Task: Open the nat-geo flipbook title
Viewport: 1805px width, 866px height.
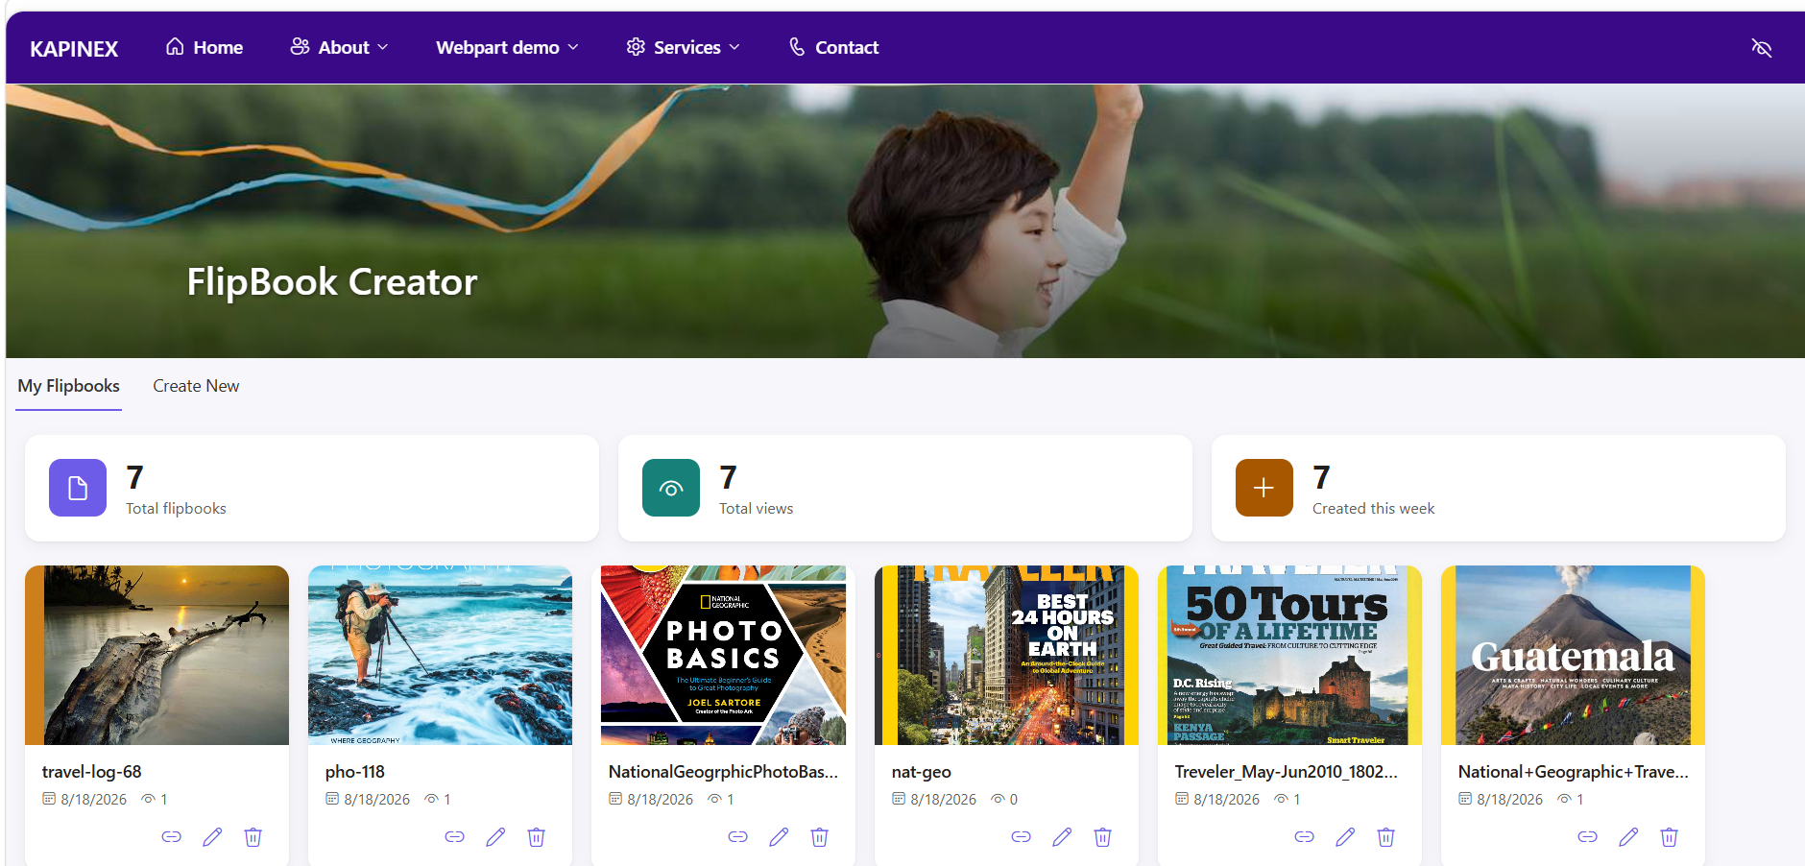Action: tap(922, 772)
